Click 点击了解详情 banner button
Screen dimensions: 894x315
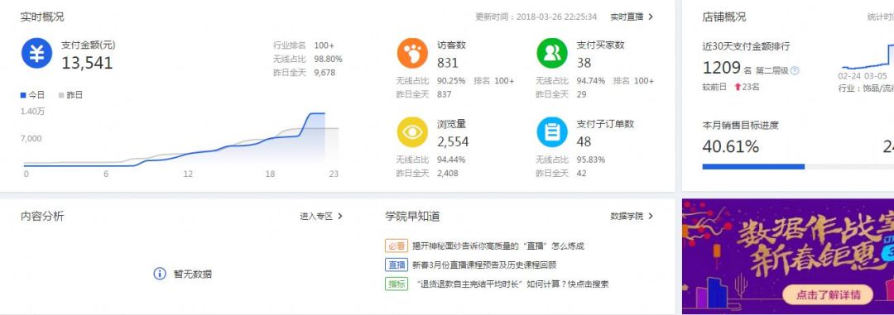point(829,294)
